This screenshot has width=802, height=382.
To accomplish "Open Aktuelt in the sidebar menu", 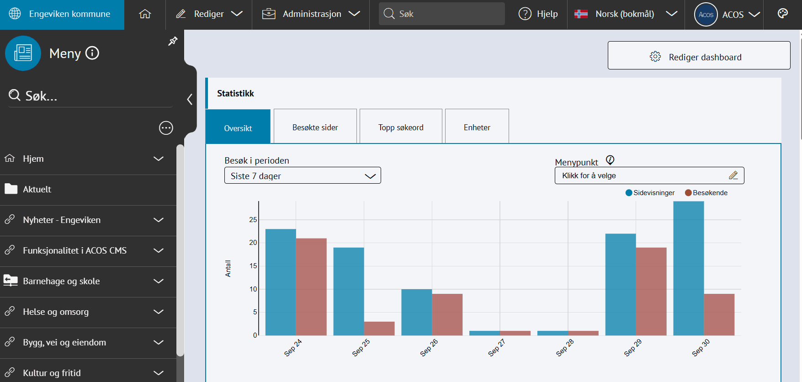I will coord(37,190).
